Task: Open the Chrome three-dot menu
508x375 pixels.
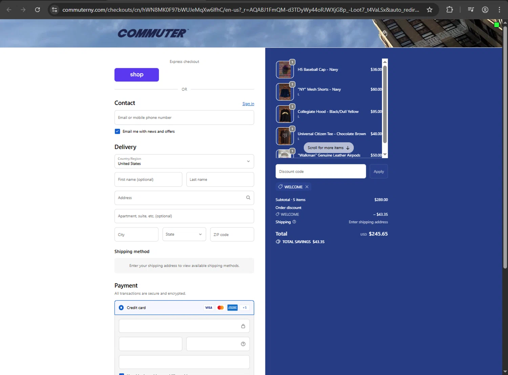Action: [x=499, y=9]
